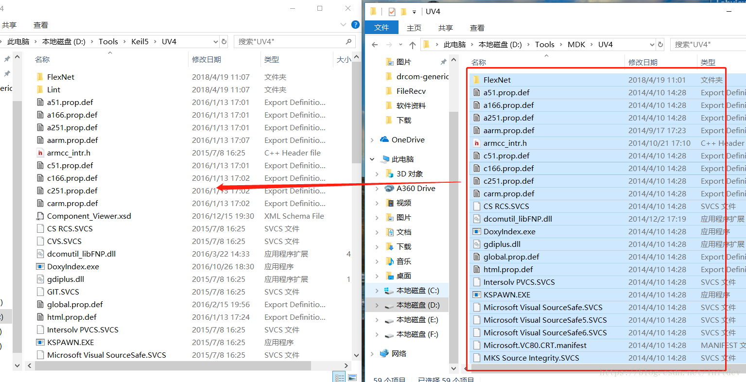The height and width of the screenshot is (382, 746).
Task: Click the DoxyIndex.exe icon in left window
Action: 40,267
